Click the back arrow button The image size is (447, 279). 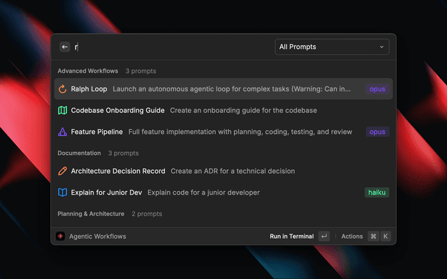(x=65, y=47)
